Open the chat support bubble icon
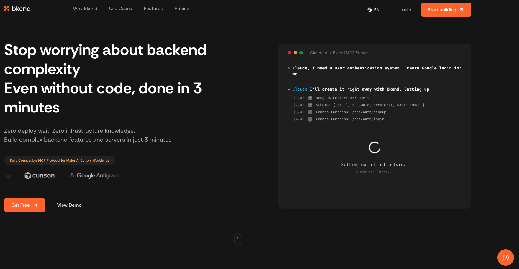Viewport: 519px width, 269px height. tap(505, 258)
